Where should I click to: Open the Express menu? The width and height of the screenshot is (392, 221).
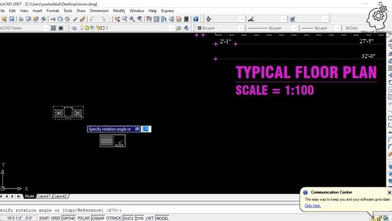pyautogui.click(x=167, y=11)
